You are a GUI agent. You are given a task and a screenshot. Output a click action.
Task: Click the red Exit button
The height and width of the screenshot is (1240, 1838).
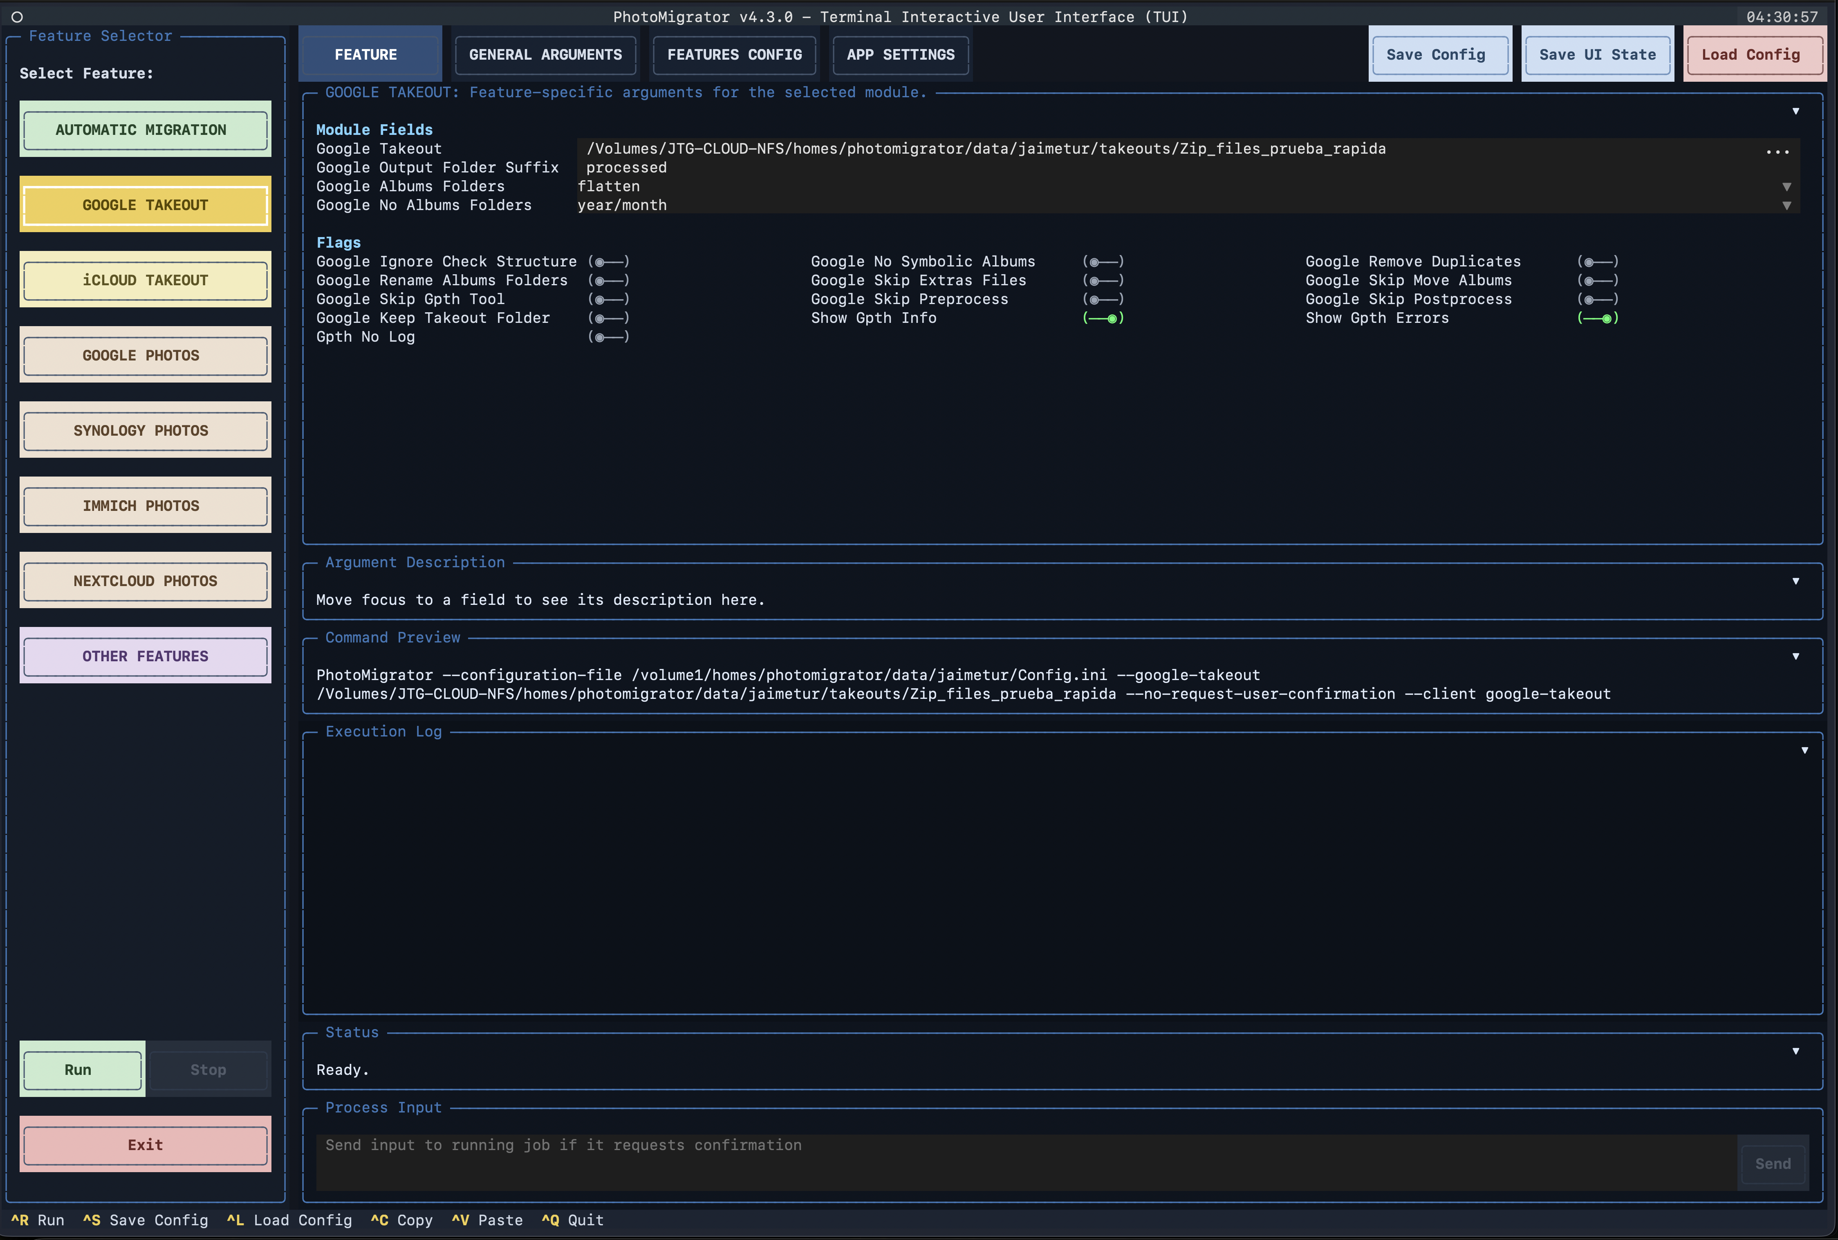click(x=145, y=1145)
